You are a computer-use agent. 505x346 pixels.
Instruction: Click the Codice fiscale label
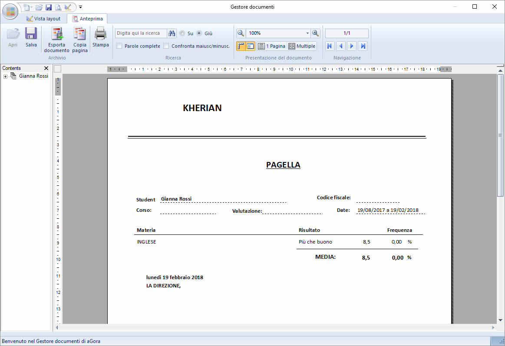[x=333, y=198]
